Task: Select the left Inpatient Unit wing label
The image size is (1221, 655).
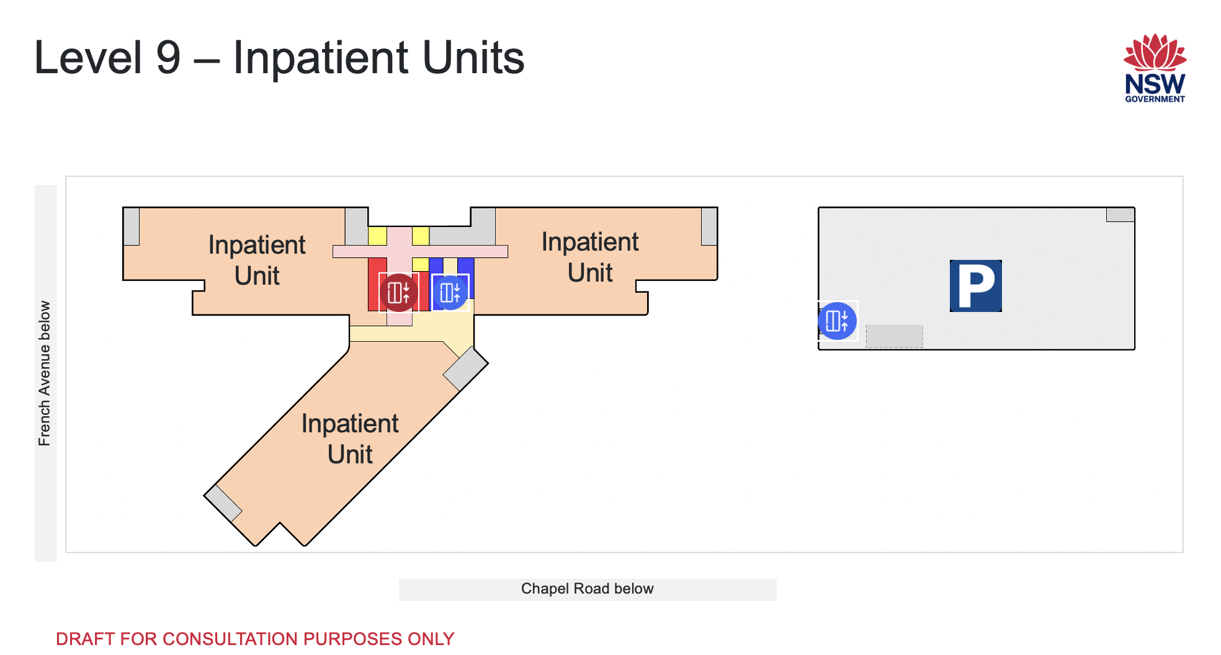Action: [x=257, y=260]
